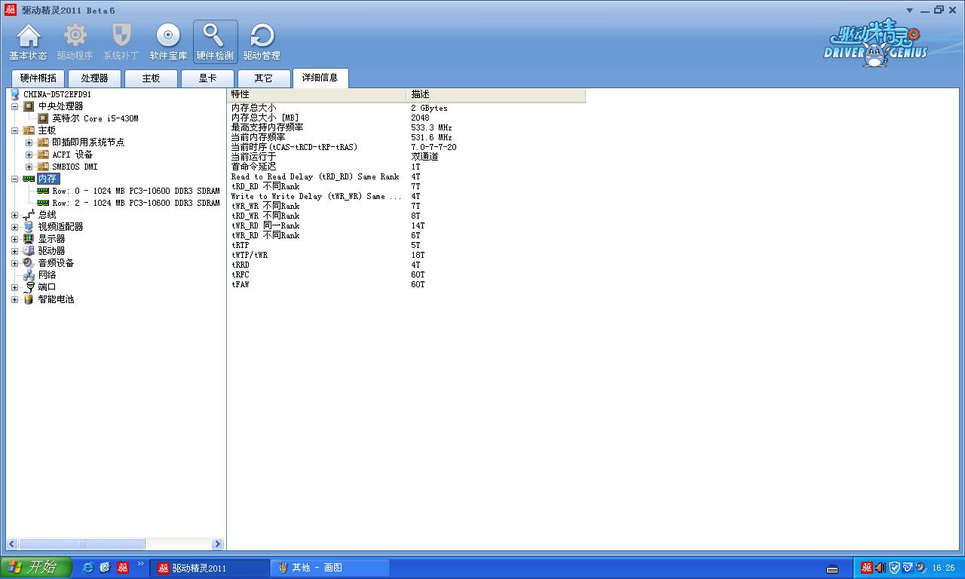
Task: Expand the 显示器 tree node
Action: [14, 239]
